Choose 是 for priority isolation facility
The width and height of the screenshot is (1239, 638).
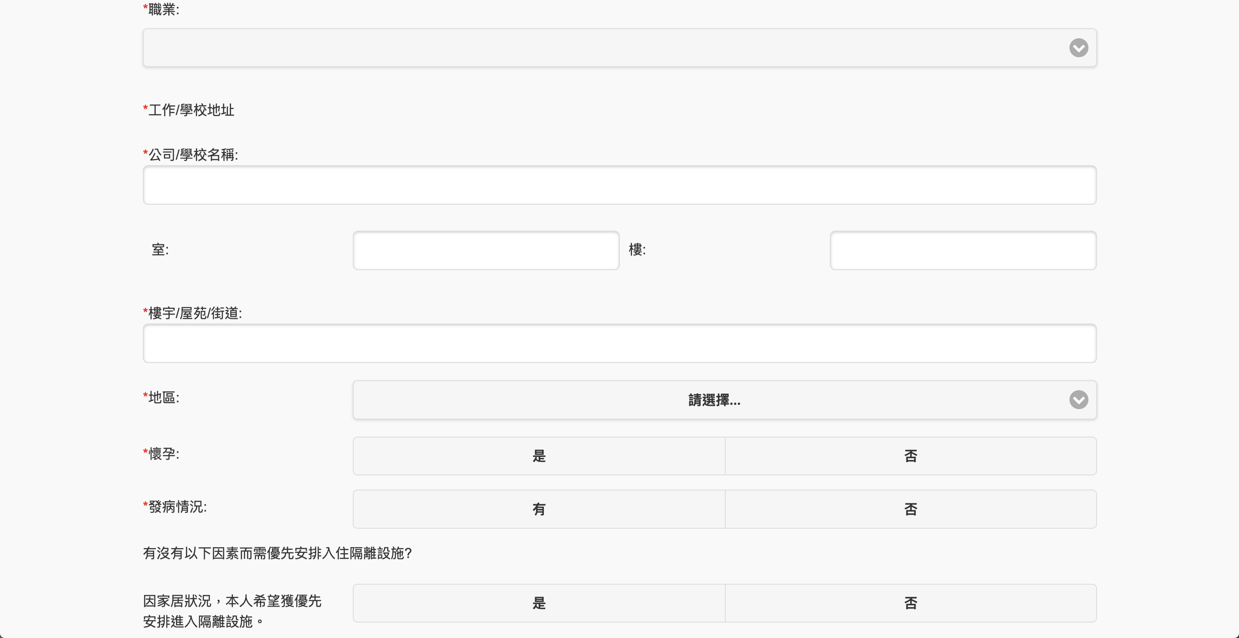point(539,603)
